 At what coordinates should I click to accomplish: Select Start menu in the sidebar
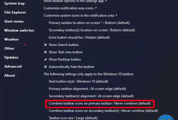pos(14,21)
